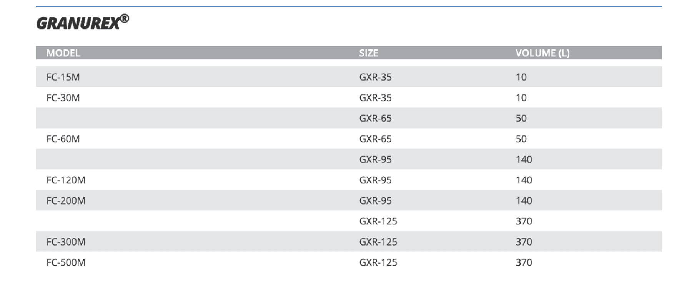
Task: Click the FC-300M model entry
Action: coord(66,242)
